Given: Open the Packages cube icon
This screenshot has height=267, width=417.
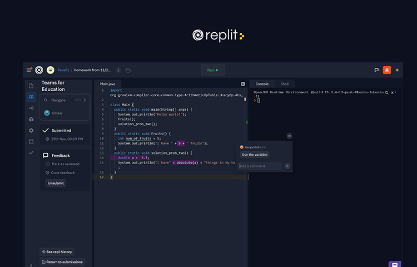Looking at the screenshot, I should click(31, 119).
